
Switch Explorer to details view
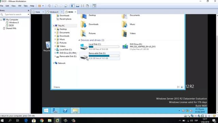178,87
